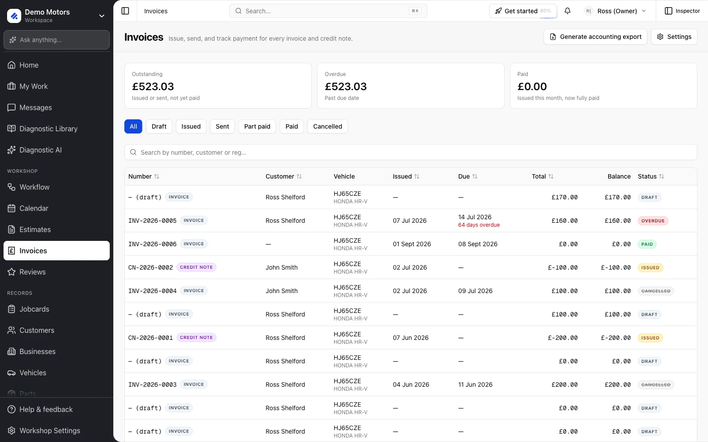Toggle the sidebar panel icon
This screenshot has width=708, height=442.
click(x=125, y=11)
